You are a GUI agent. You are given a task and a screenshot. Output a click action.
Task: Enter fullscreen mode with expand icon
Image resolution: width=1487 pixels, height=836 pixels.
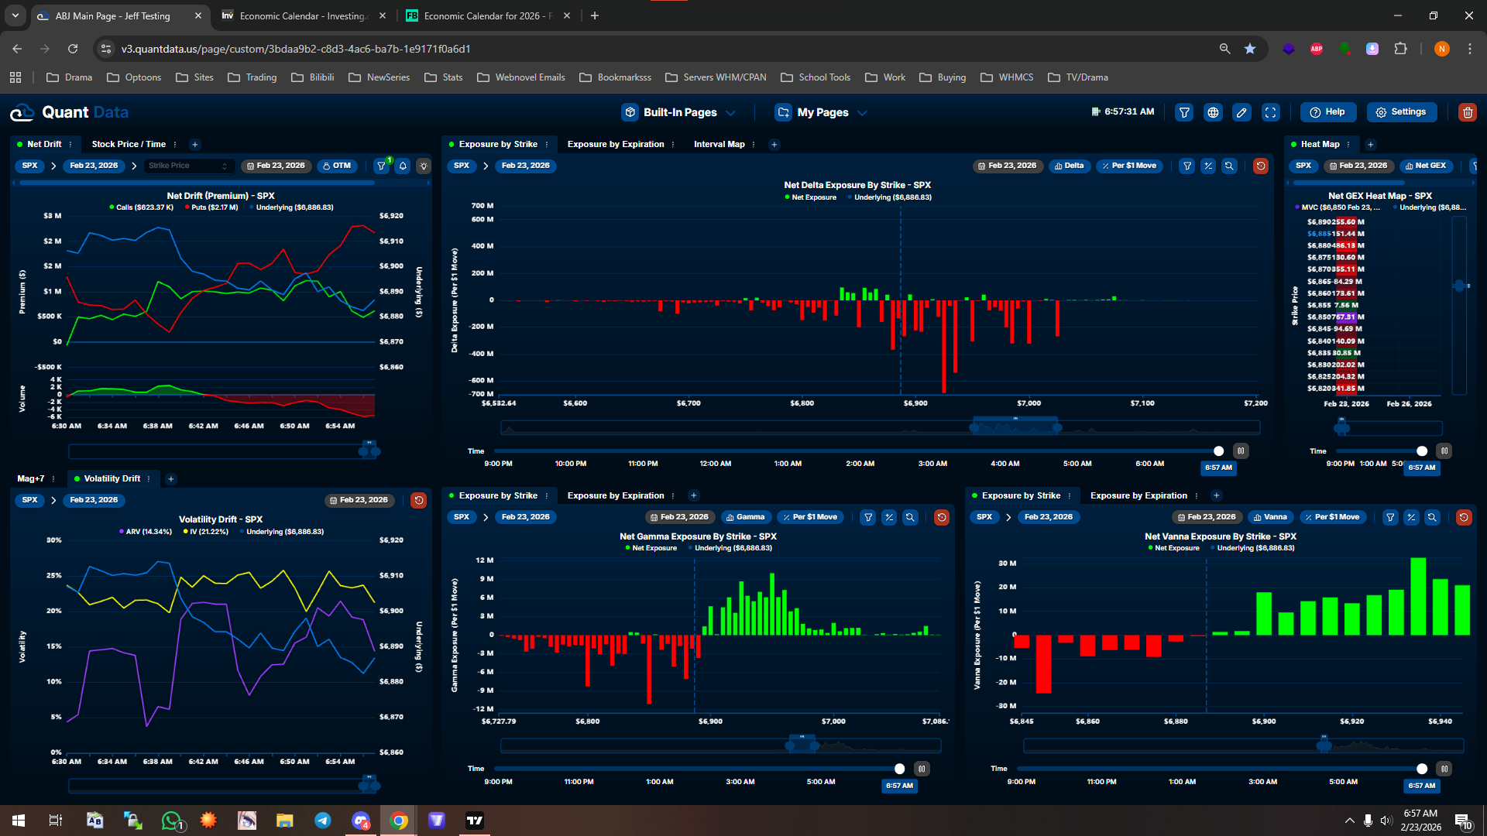pos(1271,112)
